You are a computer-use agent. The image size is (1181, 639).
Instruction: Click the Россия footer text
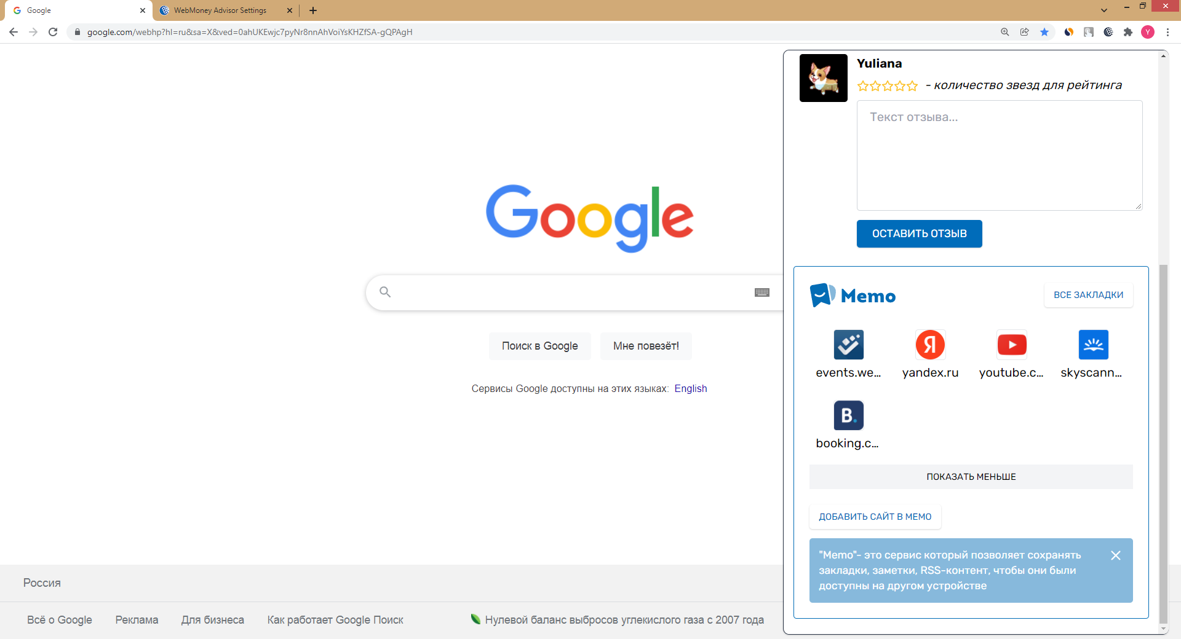click(42, 583)
